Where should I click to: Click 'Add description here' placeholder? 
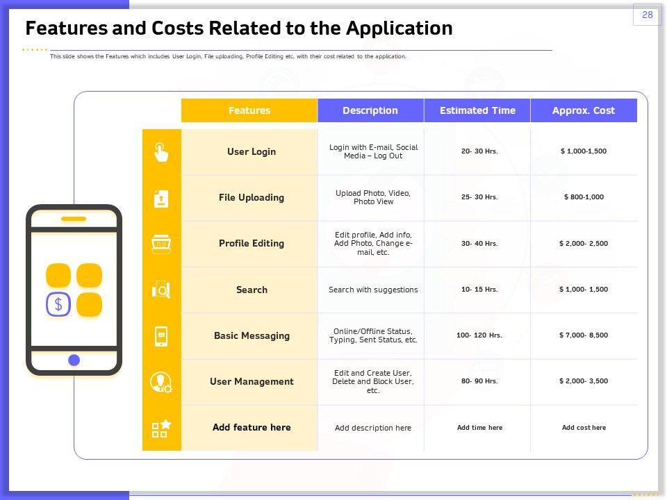373,428
